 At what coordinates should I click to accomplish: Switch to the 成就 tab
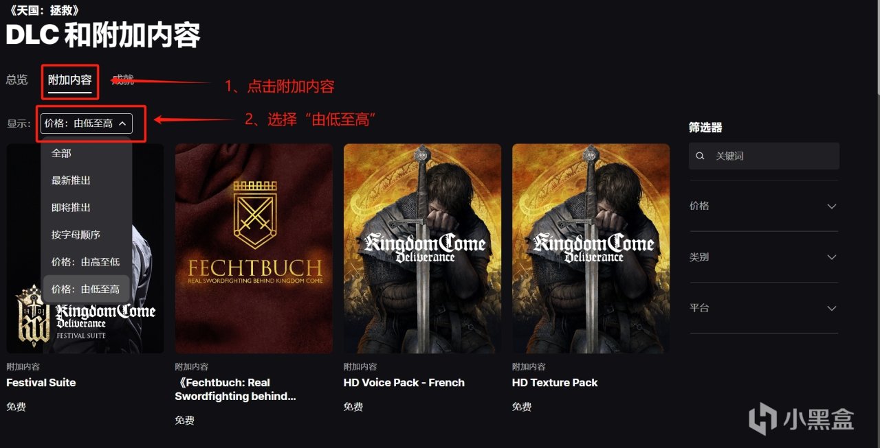[123, 80]
